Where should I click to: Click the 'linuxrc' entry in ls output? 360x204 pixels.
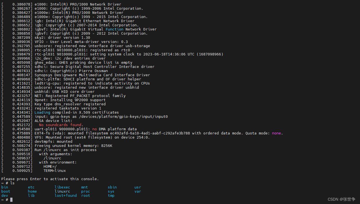[62, 192]
